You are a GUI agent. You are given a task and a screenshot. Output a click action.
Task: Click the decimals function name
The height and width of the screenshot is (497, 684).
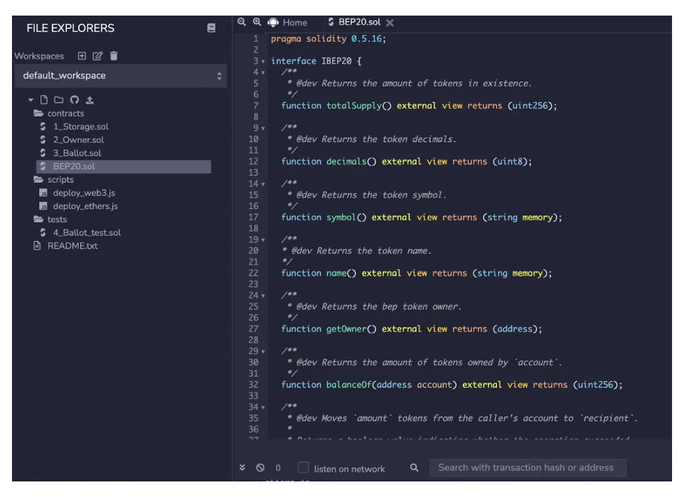pos(346,161)
